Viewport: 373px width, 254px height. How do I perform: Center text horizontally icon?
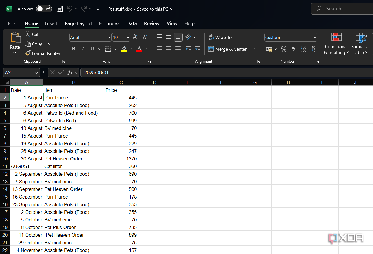169,49
